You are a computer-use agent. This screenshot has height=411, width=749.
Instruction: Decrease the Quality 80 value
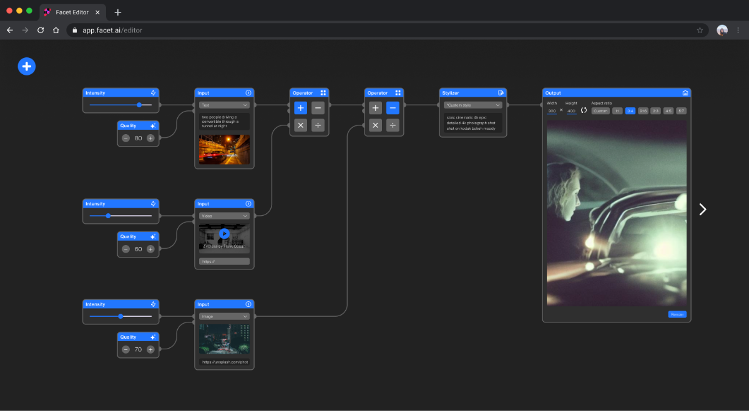(125, 138)
